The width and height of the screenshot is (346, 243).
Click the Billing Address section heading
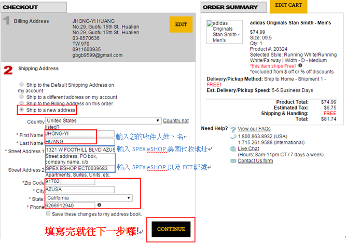pos(31,21)
